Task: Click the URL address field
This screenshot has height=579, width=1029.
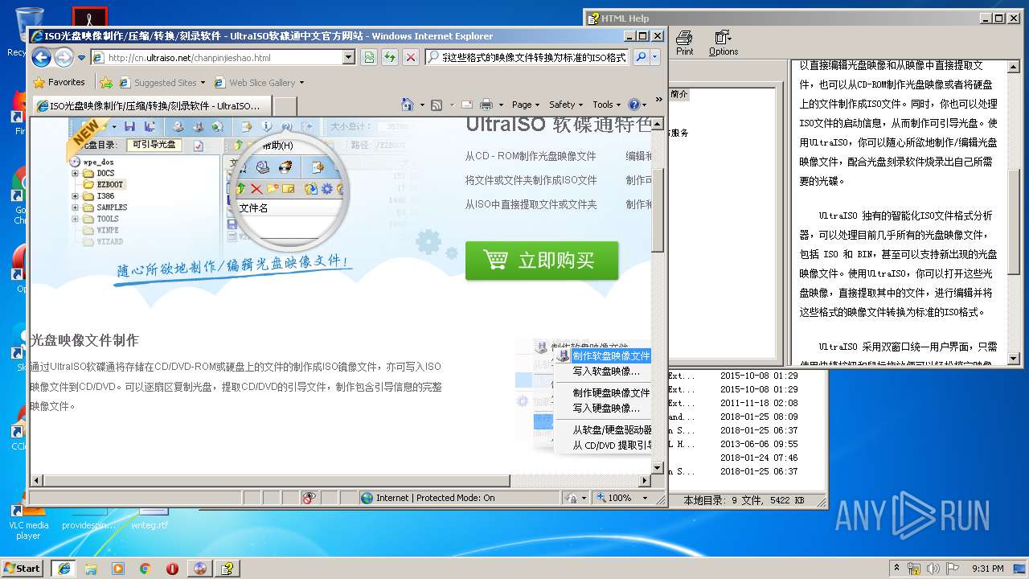Action: [216, 58]
